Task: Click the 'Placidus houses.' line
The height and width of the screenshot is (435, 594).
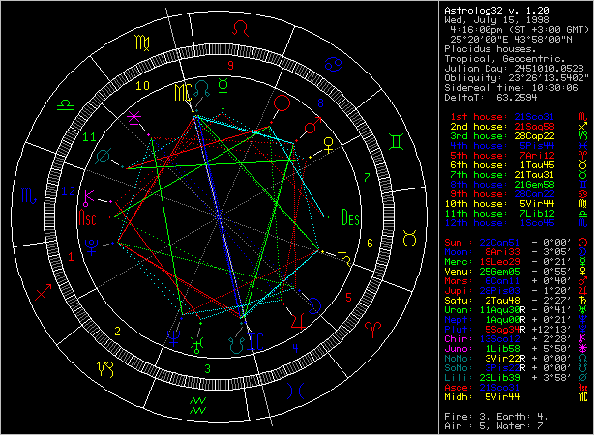Action: point(490,49)
